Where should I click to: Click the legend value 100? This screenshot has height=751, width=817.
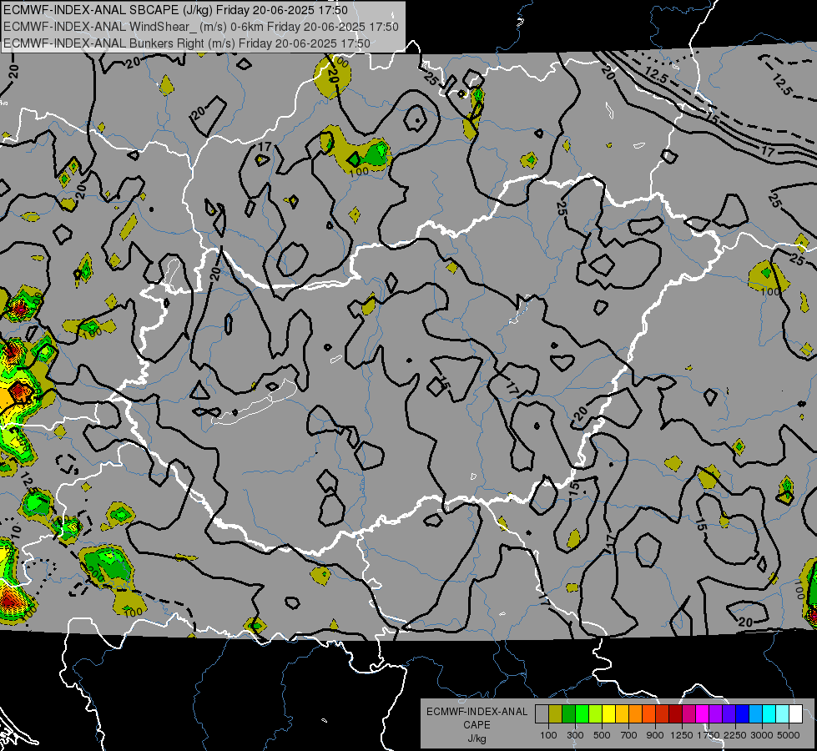coord(548,735)
